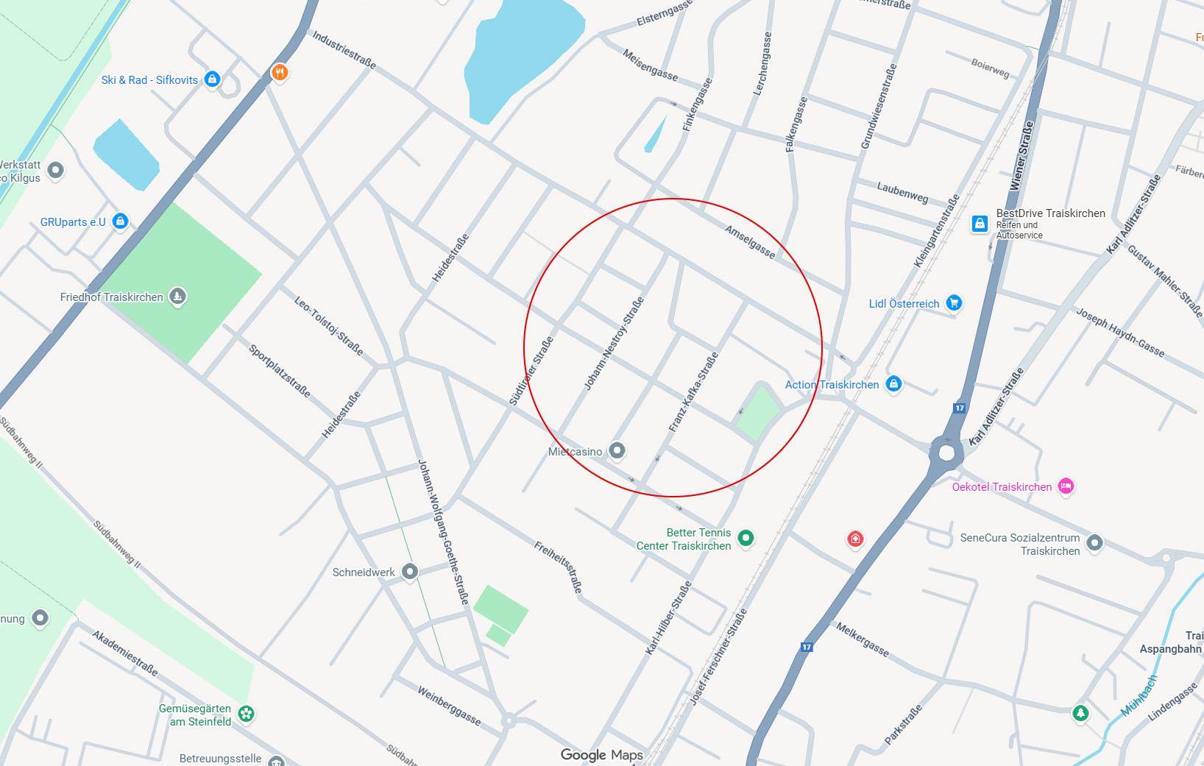Click the Friedhof Traiskirchen cemetery marker

[x=177, y=297]
